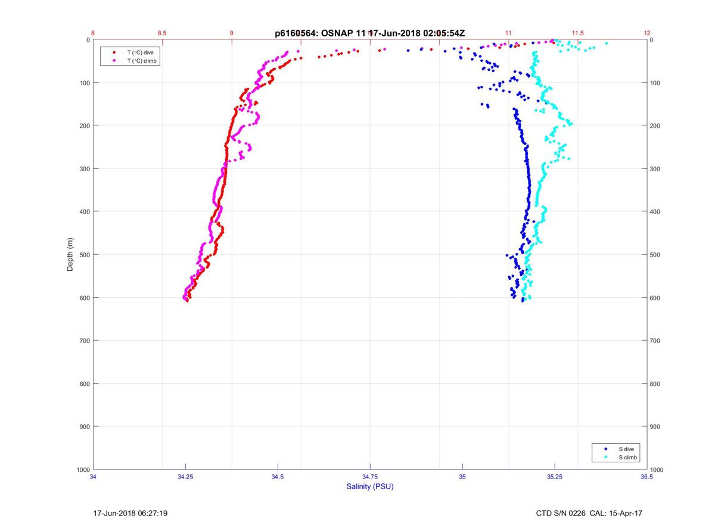Click red temperature tick label 8
The image size is (715, 528).
(94, 33)
